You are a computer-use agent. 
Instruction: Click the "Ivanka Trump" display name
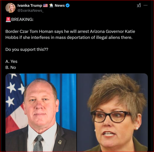pos(30,6)
